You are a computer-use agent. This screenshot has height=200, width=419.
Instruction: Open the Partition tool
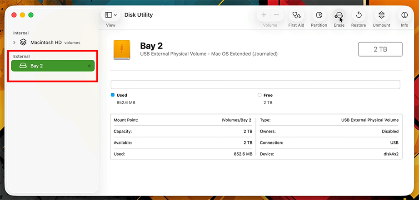click(319, 15)
